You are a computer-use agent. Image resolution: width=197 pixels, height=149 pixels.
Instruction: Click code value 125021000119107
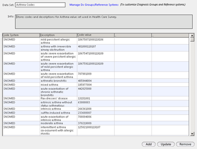89,127
